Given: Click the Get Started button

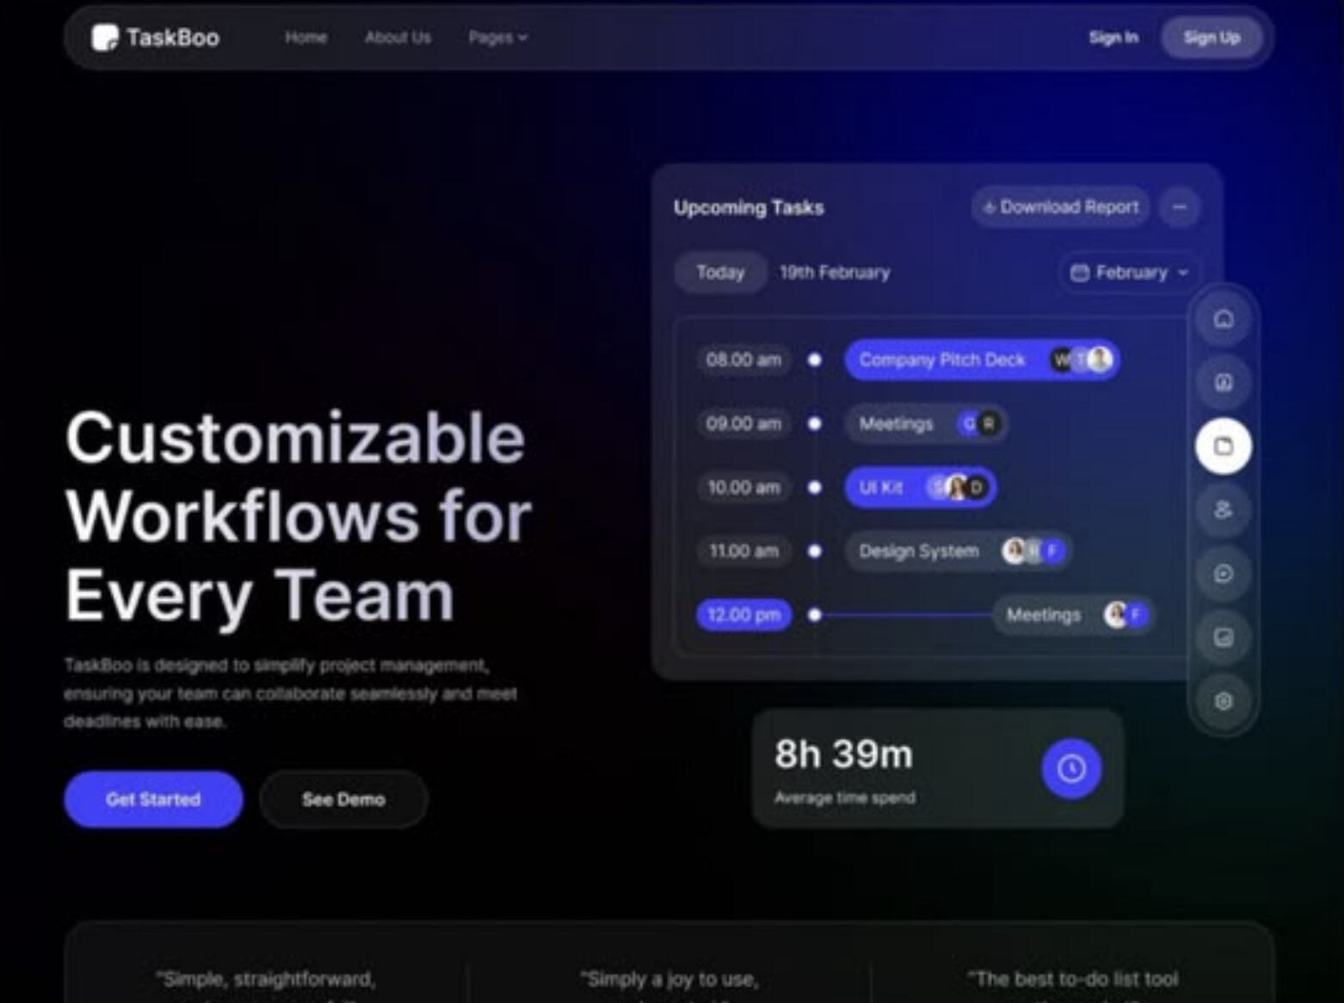Looking at the screenshot, I should coord(153,799).
